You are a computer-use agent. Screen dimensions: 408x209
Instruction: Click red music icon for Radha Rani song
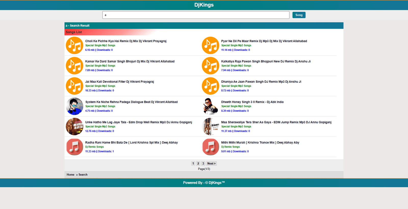click(74, 147)
